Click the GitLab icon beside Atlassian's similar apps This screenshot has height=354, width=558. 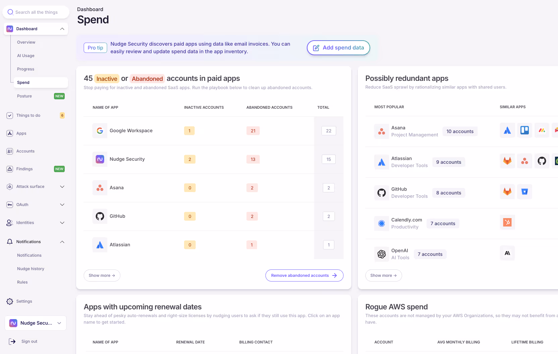click(507, 161)
